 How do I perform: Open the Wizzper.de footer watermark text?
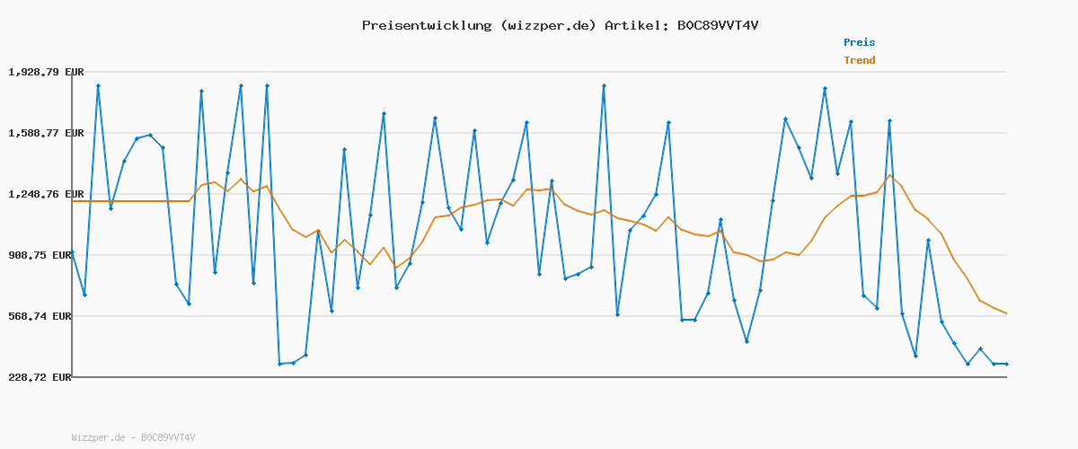[133, 437]
